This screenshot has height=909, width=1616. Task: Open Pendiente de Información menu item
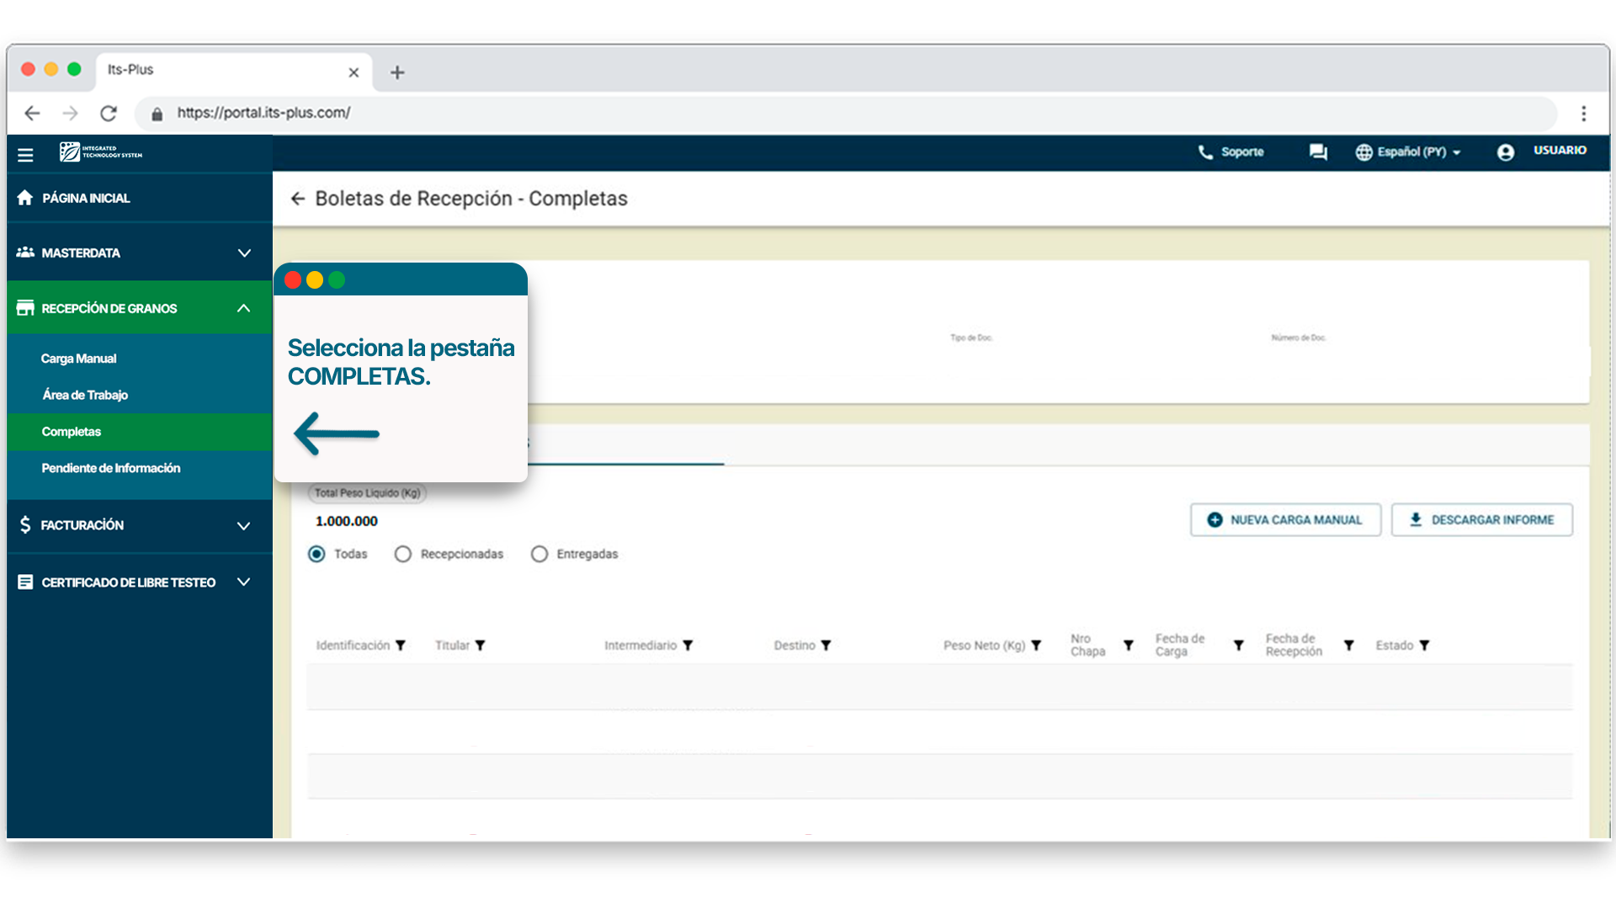(111, 468)
